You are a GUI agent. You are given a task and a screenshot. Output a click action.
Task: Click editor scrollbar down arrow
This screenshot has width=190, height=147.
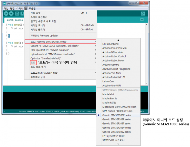[147, 83]
